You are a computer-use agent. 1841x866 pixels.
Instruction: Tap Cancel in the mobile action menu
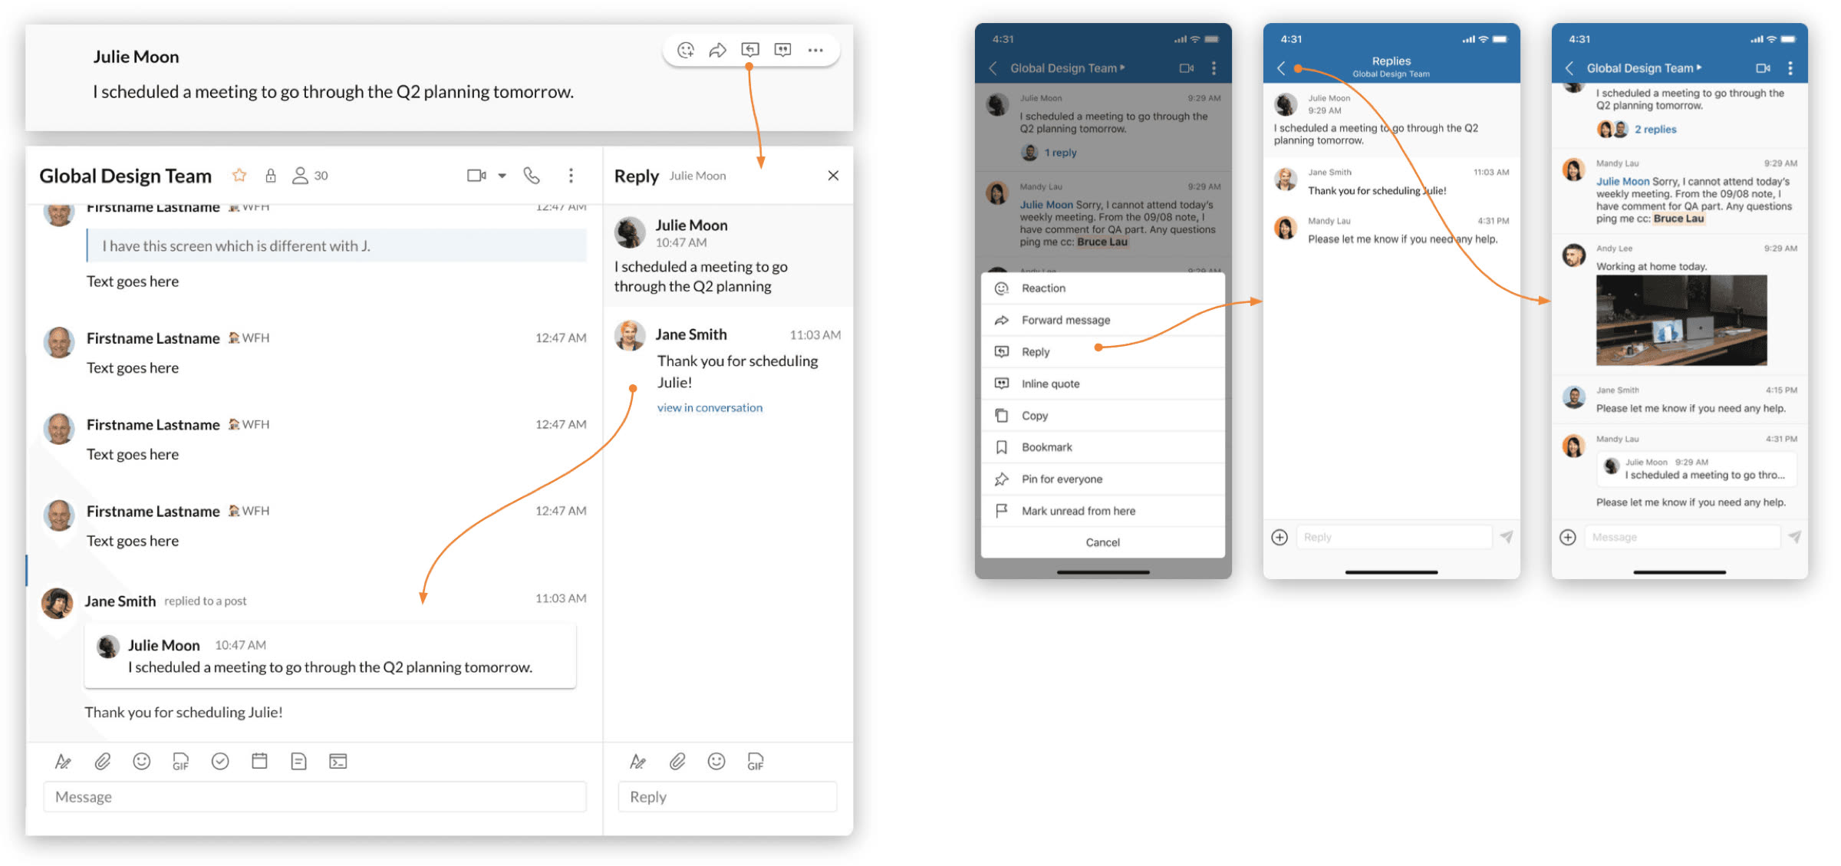point(1103,542)
